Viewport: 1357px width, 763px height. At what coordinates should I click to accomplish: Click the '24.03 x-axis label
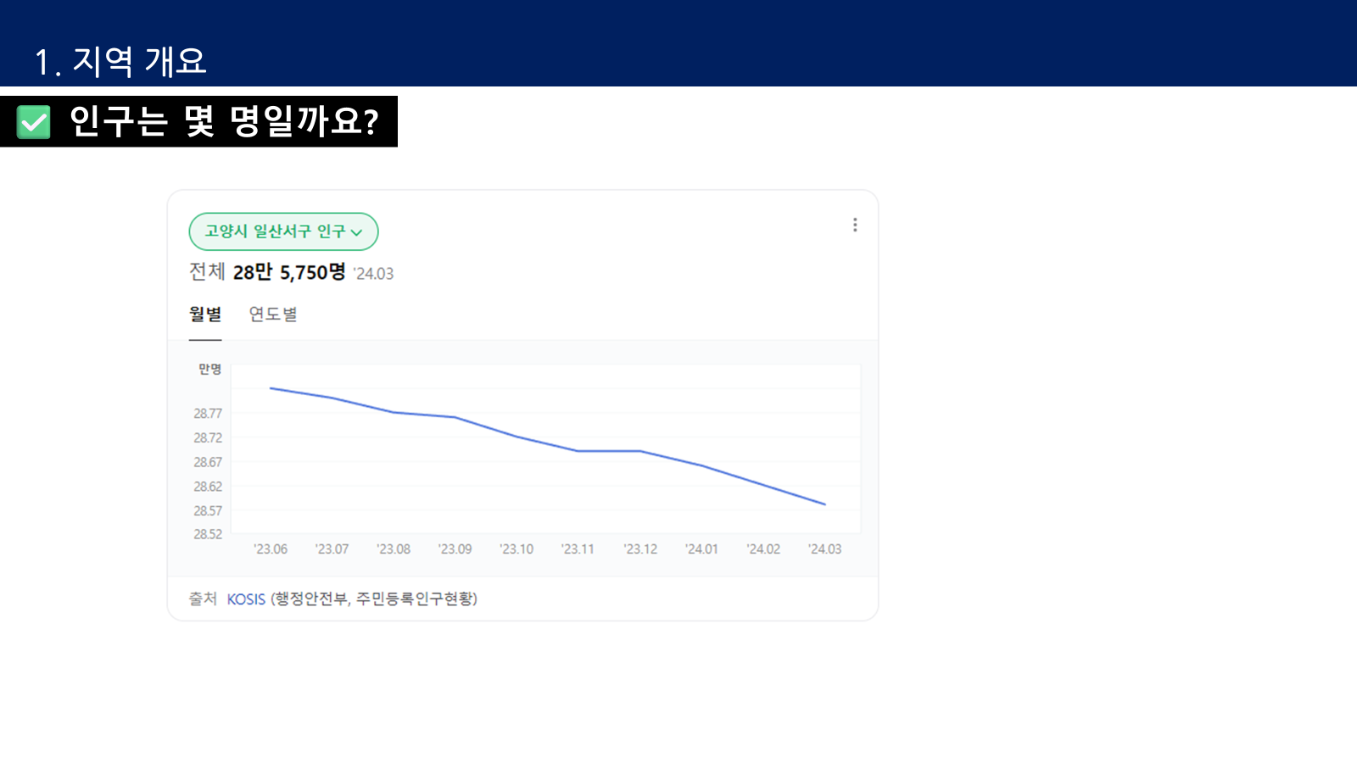[824, 549]
